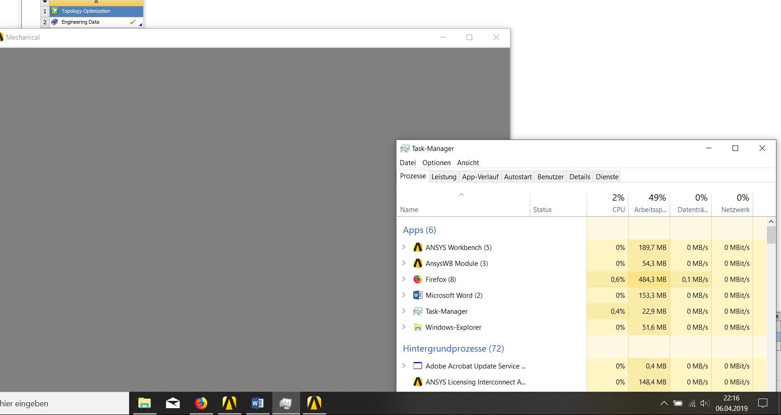Click the process list scroll-up arrow
Image resolution: width=781 pixels, height=415 pixels.
coord(771,222)
